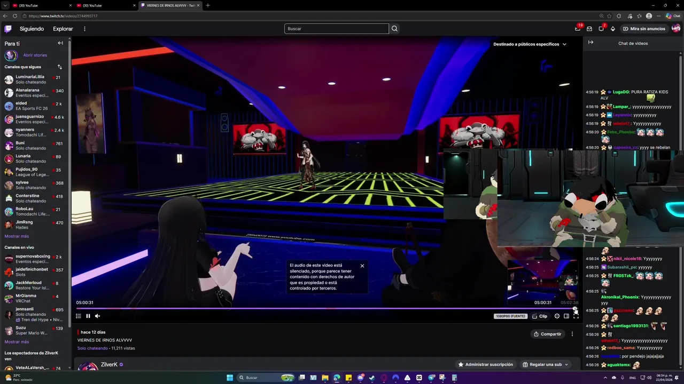Open a new browser tab
Screen dimensions: 684x384
208,5
